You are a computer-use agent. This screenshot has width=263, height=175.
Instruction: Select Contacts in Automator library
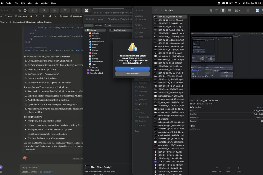96,36
